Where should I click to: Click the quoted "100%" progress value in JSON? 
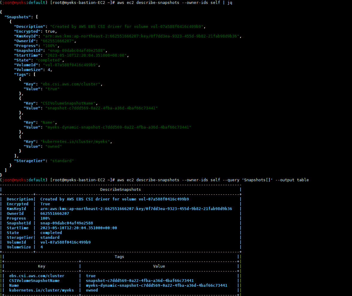(50, 46)
